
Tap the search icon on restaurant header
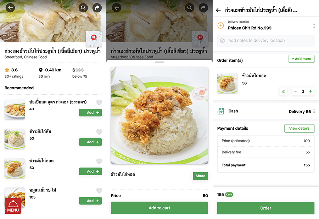point(83,8)
